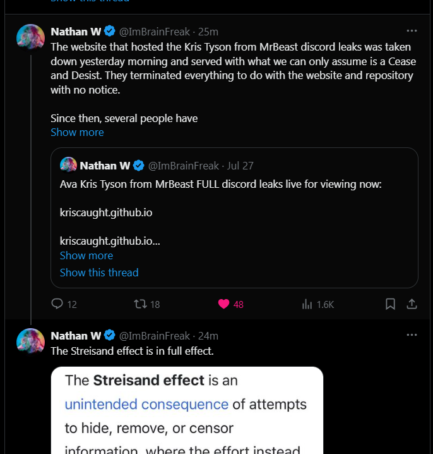Open the @ImBrainFreak handle on first tweet

pyautogui.click(x=155, y=32)
